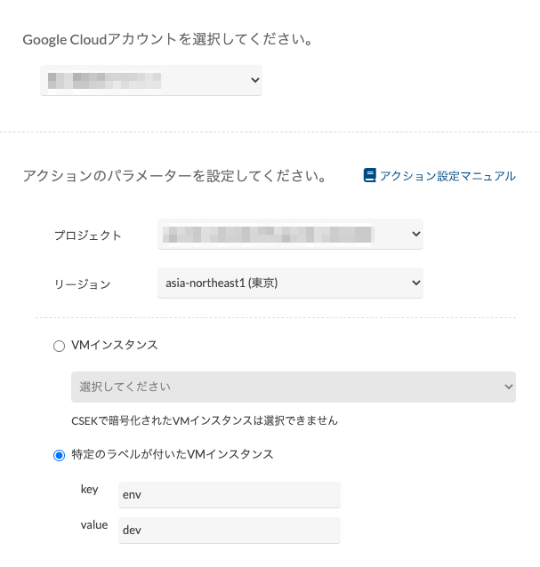This screenshot has width=540, height=567.
Task: Open the リージョン dropdown showing asia-northeast1
Action: tap(290, 283)
